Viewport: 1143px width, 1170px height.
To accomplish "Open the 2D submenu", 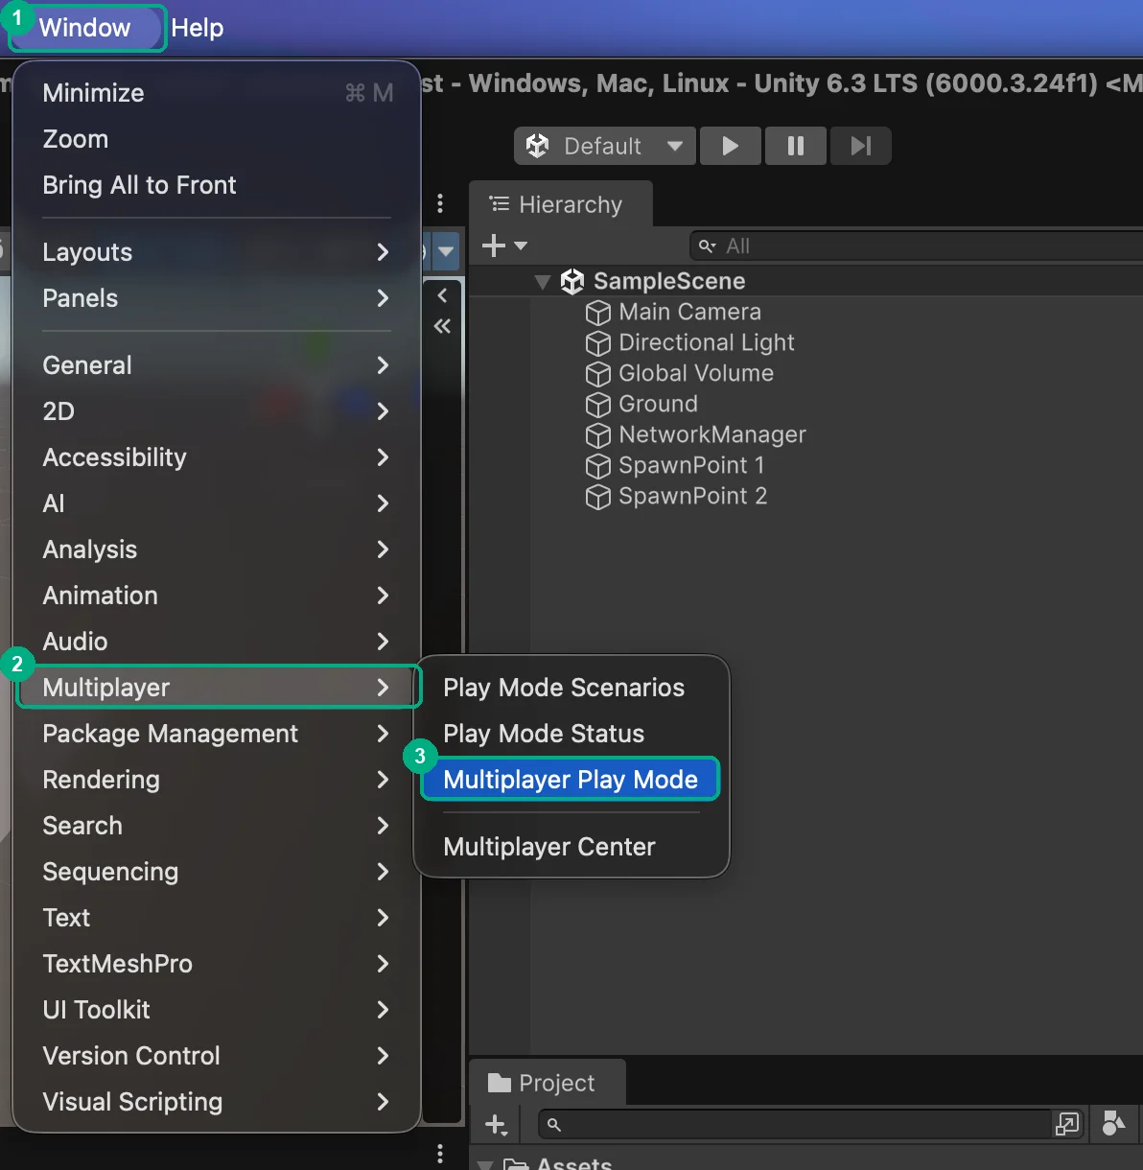I will [217, 411].
